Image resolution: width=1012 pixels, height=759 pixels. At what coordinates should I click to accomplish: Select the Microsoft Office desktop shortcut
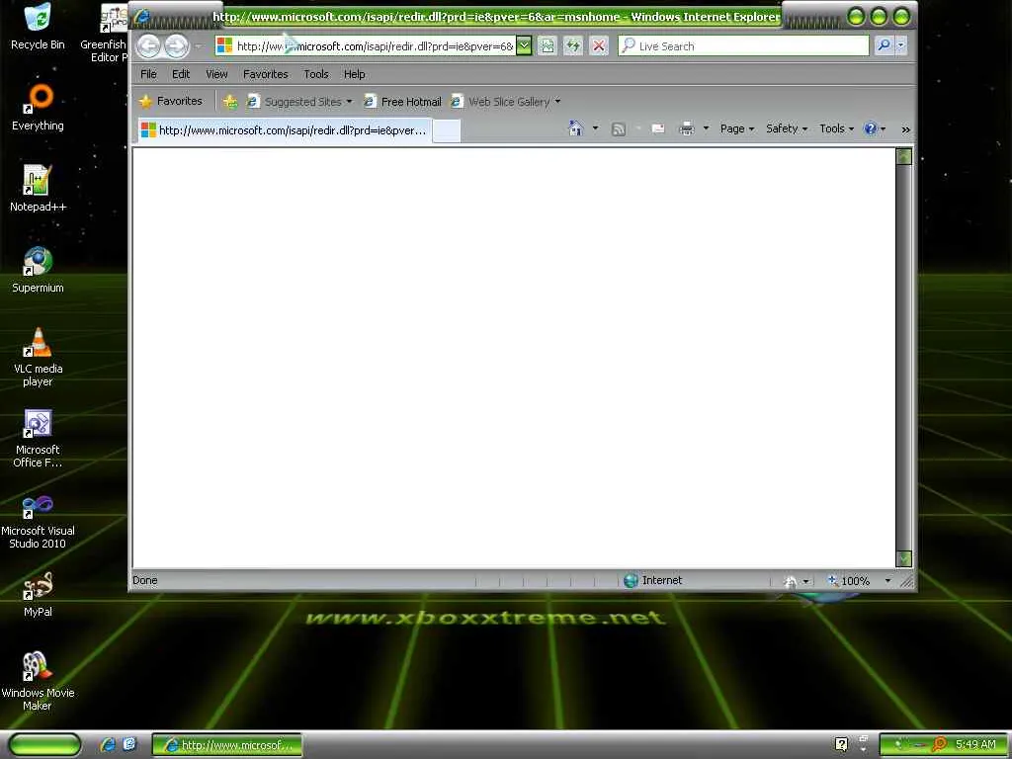38,438
